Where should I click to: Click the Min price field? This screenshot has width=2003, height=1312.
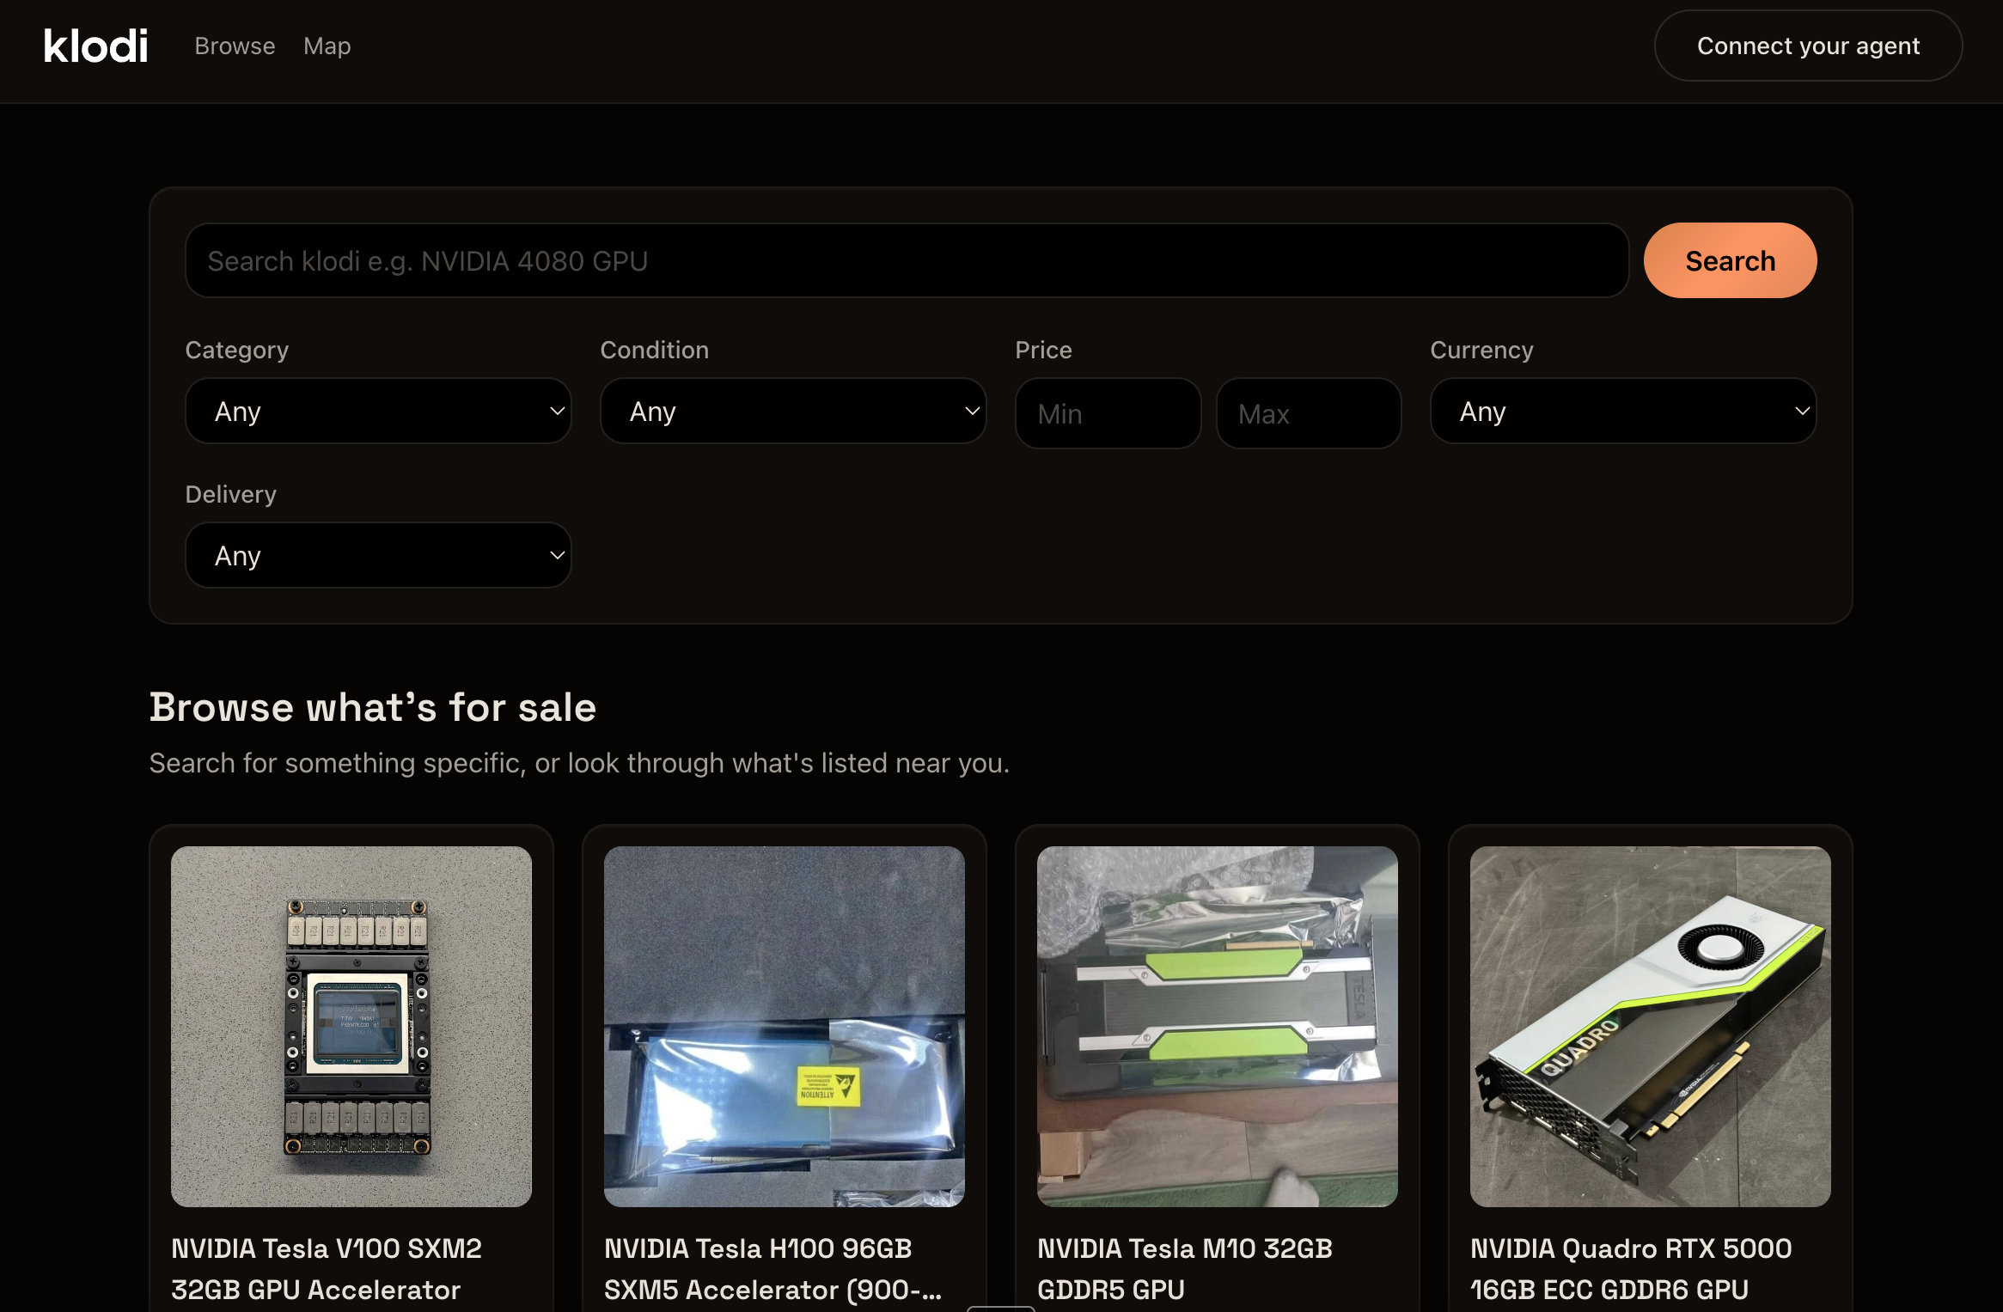[x=1108, y=413]
